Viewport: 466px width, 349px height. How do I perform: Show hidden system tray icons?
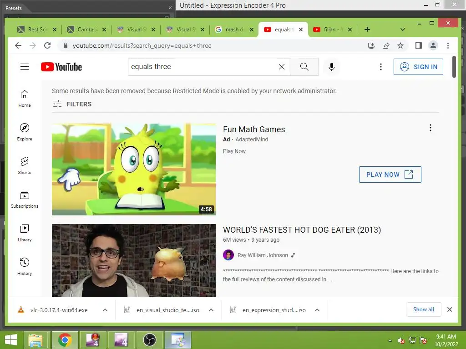(390, 340)
